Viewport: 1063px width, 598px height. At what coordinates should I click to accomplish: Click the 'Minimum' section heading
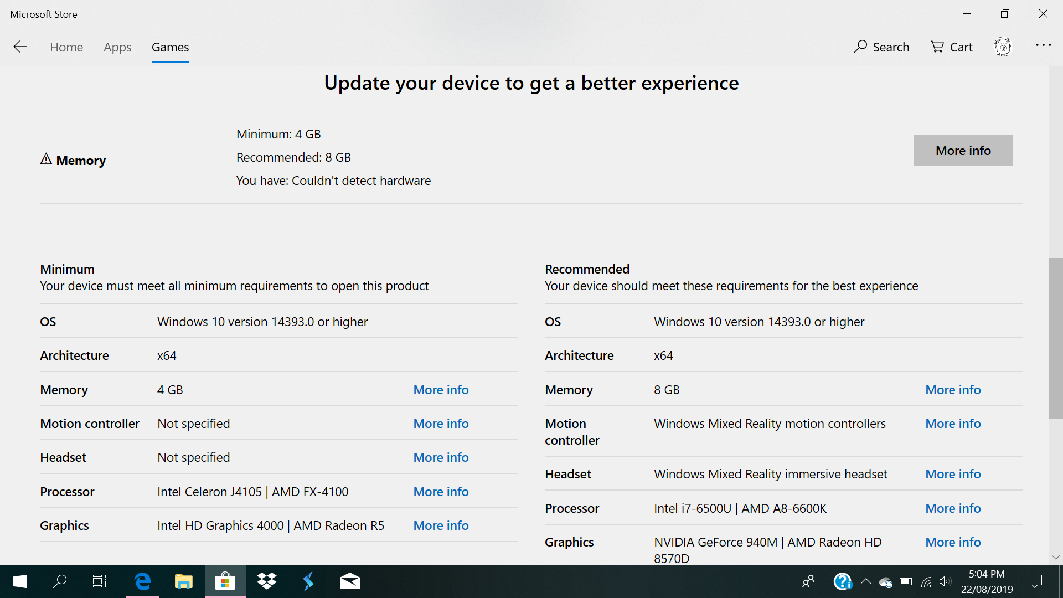[x=67, y=269]
